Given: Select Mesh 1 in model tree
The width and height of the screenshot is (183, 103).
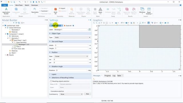Looking at the screenshot, I should click(x=14, y=53).
